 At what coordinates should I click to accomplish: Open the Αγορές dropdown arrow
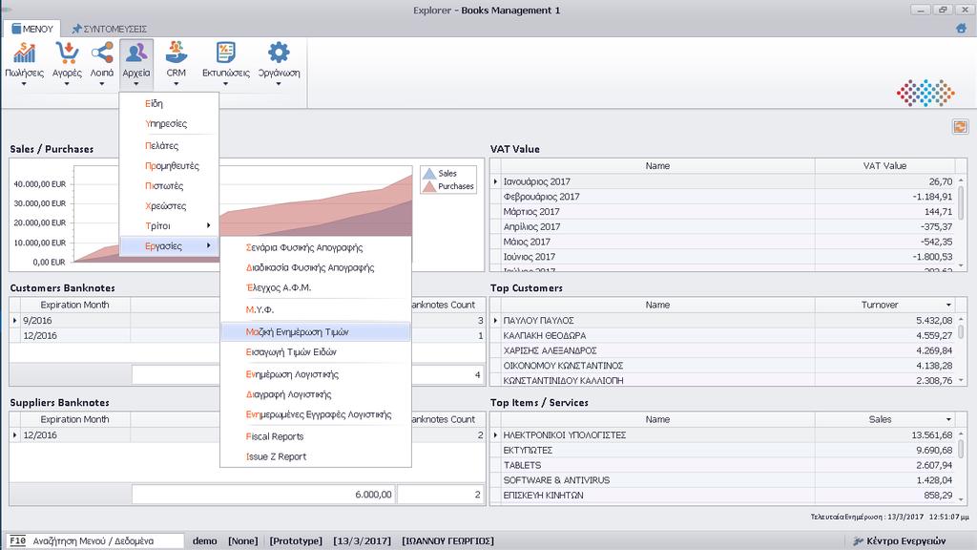point(67,84)
